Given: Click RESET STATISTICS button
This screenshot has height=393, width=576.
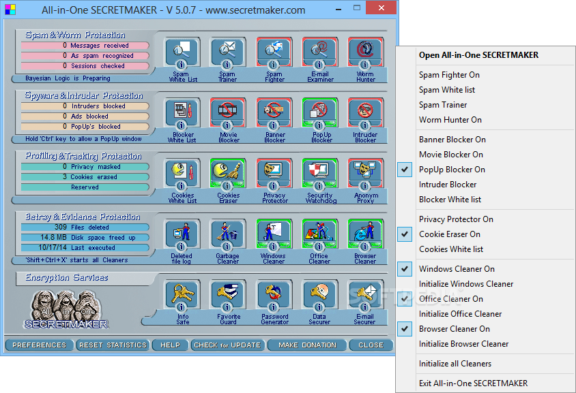Looking at the screenshot, I should pos(113,345).
